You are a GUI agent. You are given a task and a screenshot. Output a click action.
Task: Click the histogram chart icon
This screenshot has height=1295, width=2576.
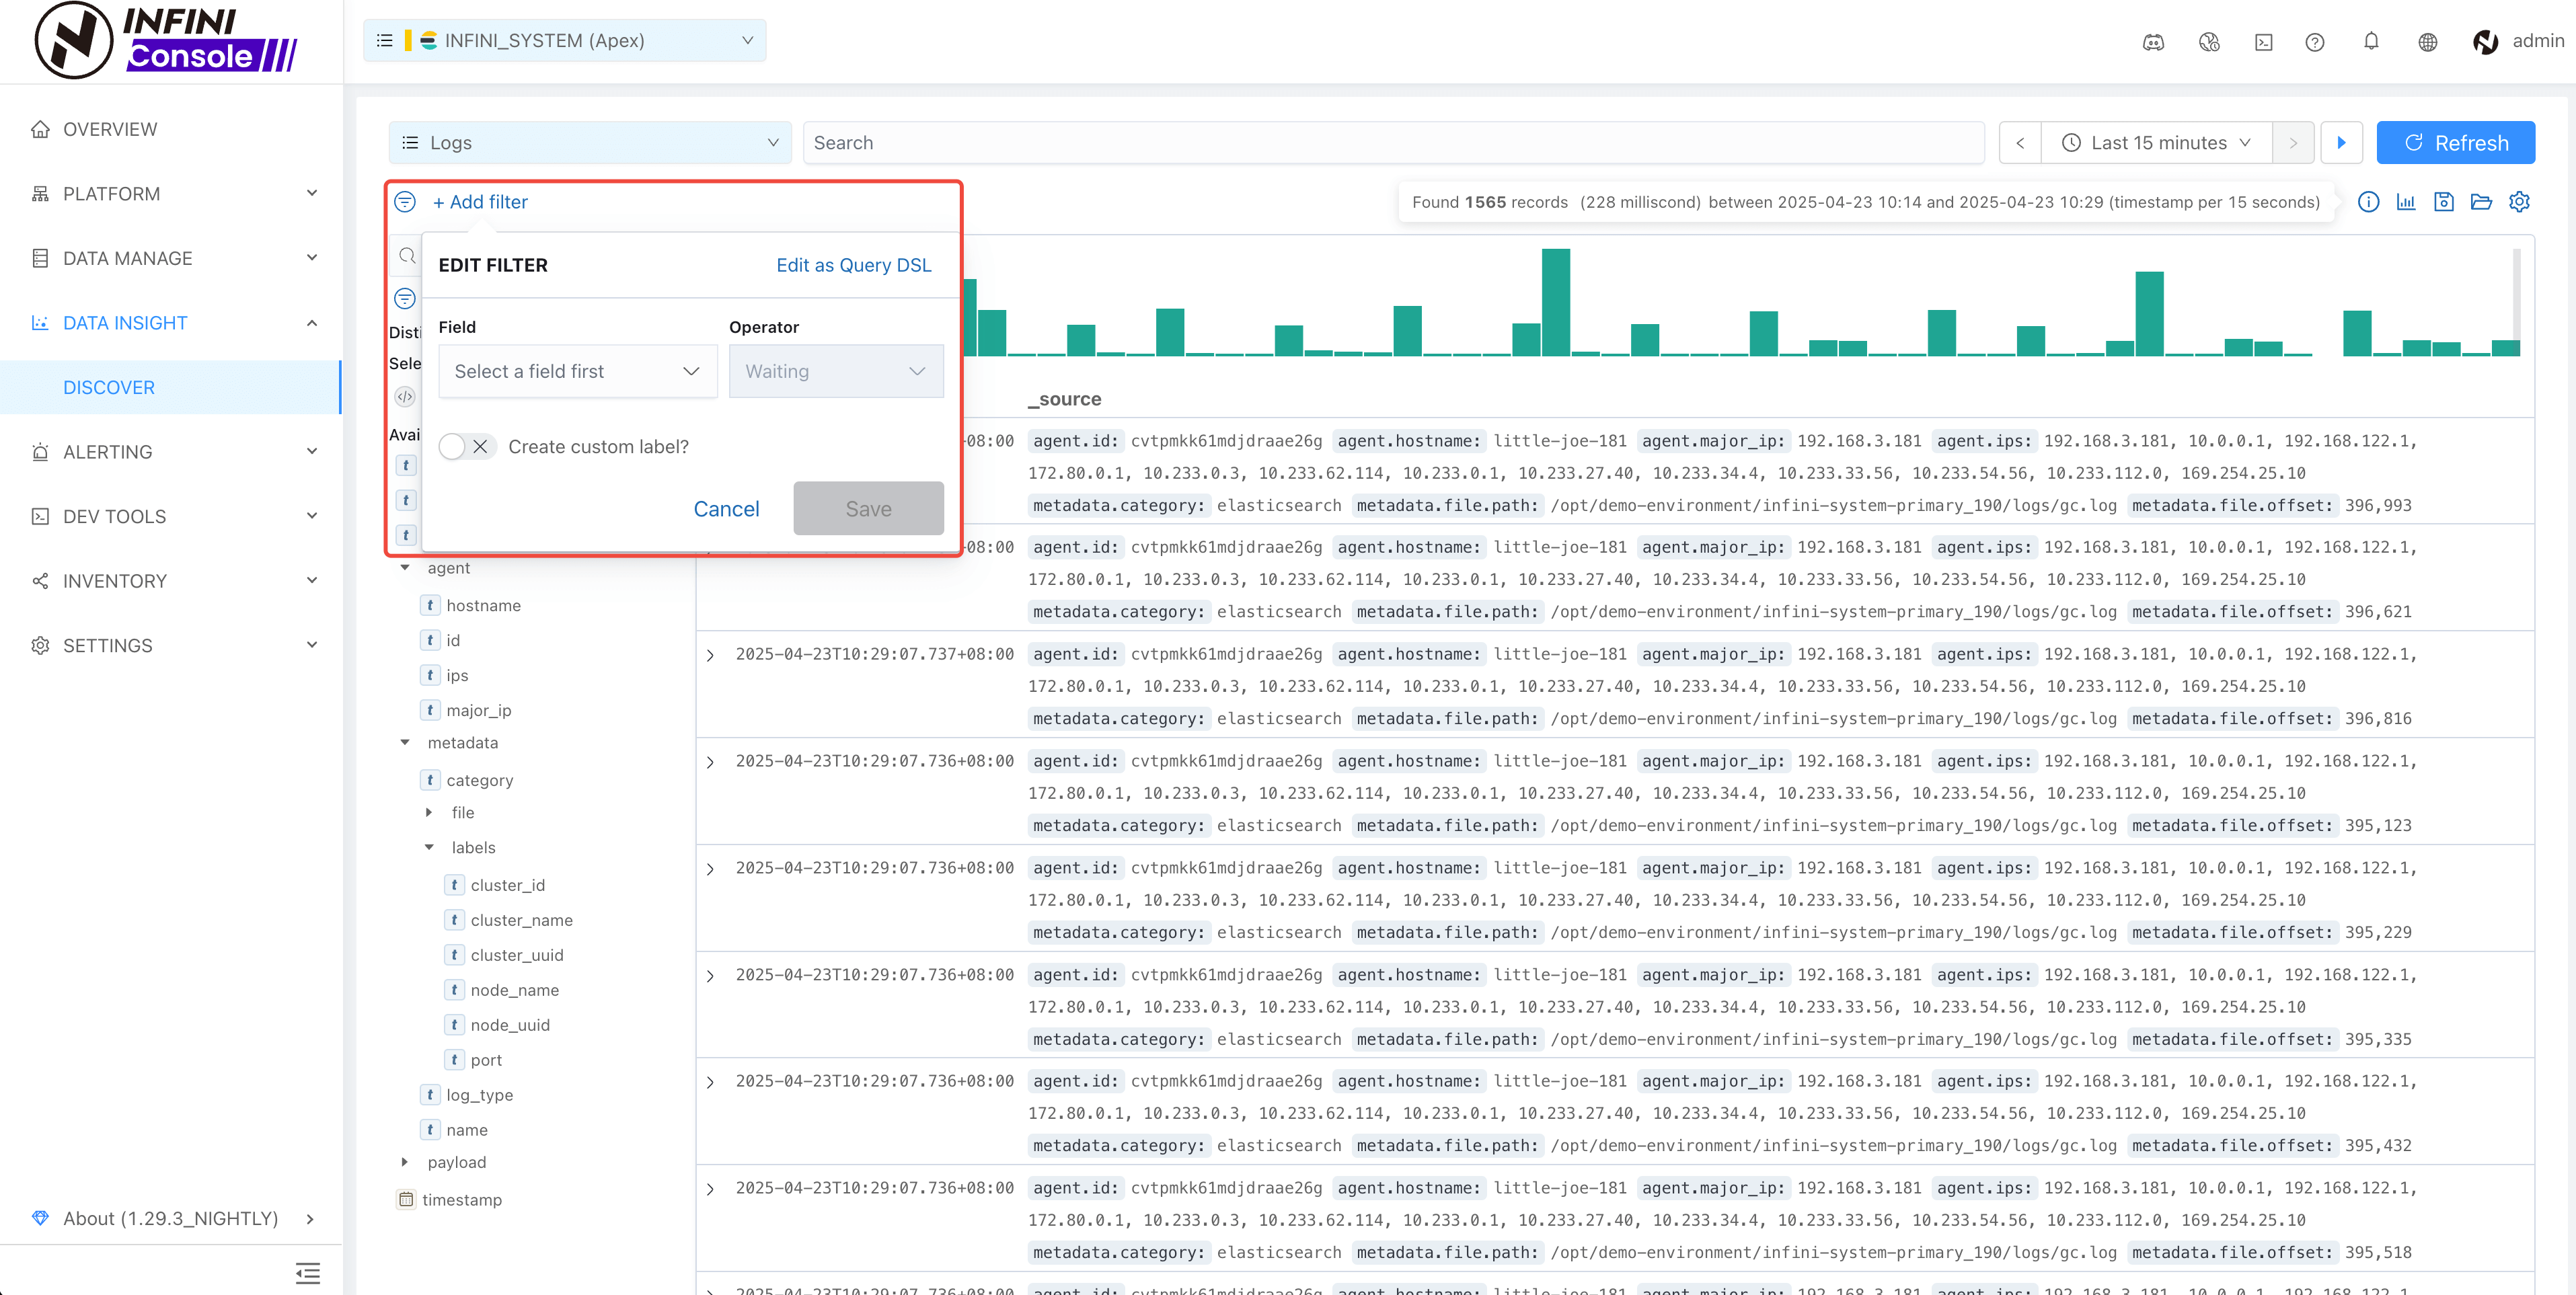click(x=2406, y=202)
